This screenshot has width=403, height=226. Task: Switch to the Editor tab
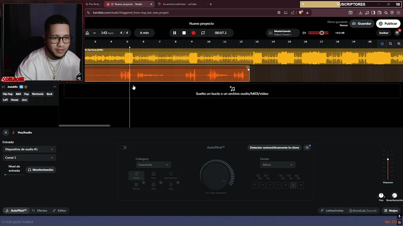click(x=60, y=211)
